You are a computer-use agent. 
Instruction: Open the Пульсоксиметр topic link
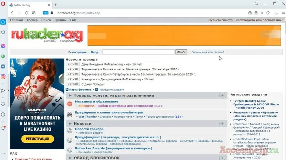tap(245, 20)
